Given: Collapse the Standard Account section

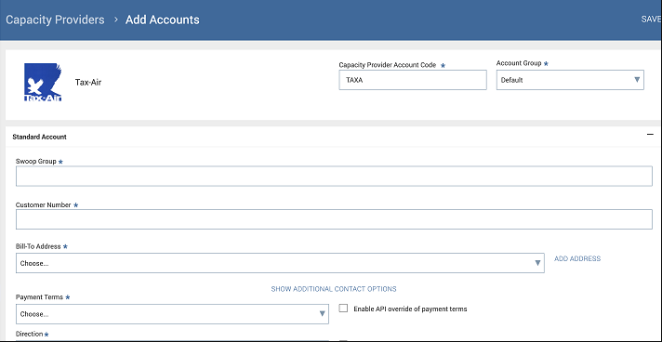Looking at the screenshot, I should point(650,135).
